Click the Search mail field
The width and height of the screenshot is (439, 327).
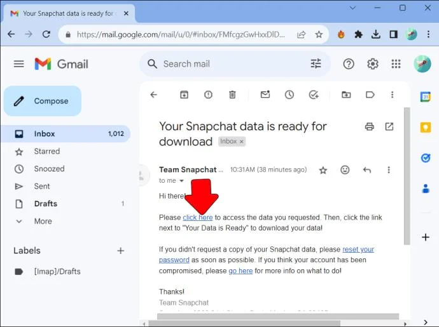pyautogui.click(x=235, y=63)
